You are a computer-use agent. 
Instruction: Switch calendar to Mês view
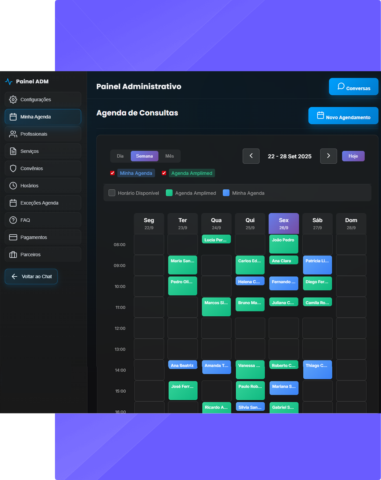click(169, 156)
